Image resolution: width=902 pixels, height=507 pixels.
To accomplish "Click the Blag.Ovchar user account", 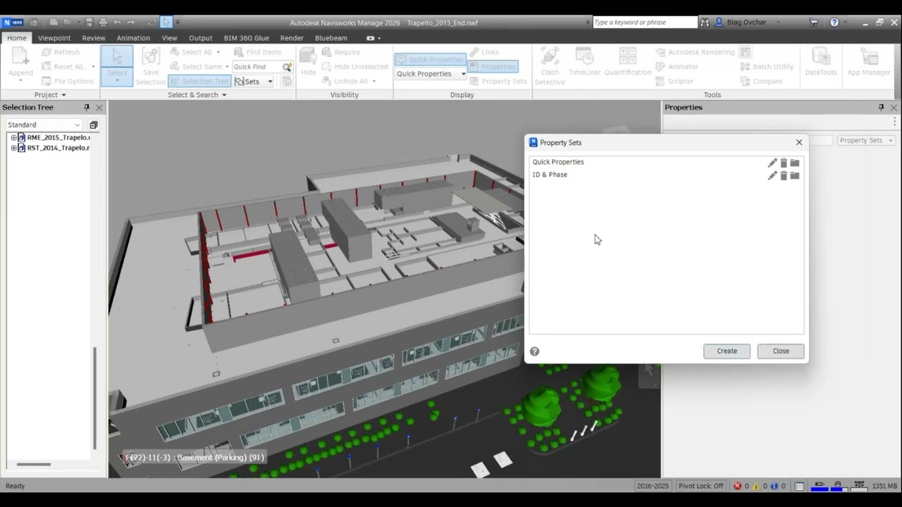I will (x=746, y=23).
